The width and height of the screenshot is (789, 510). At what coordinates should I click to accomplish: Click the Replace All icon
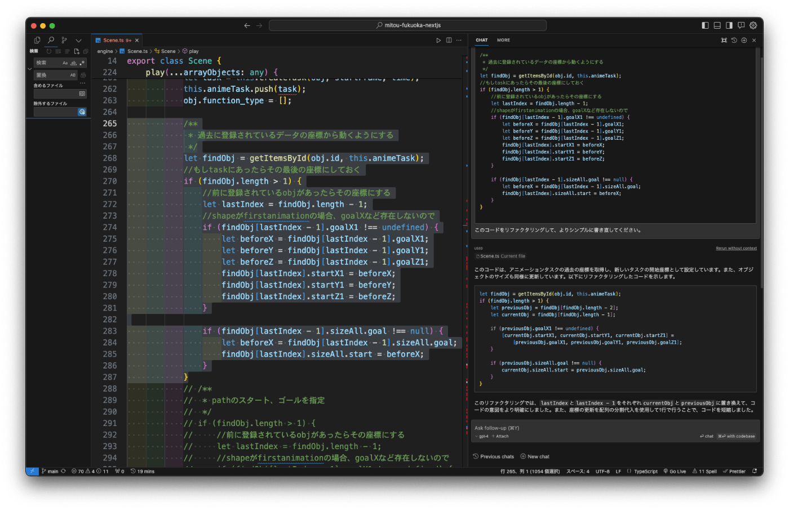83,75
